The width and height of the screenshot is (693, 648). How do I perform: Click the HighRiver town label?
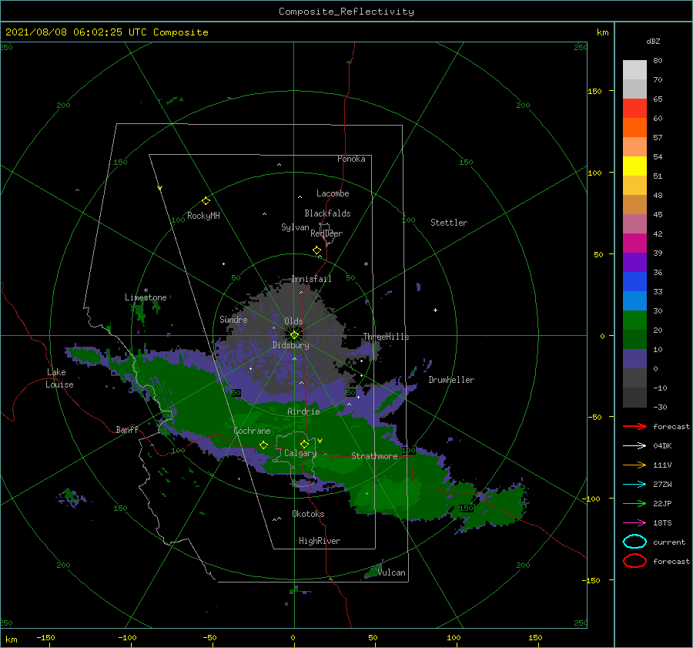tap(320, 541)
